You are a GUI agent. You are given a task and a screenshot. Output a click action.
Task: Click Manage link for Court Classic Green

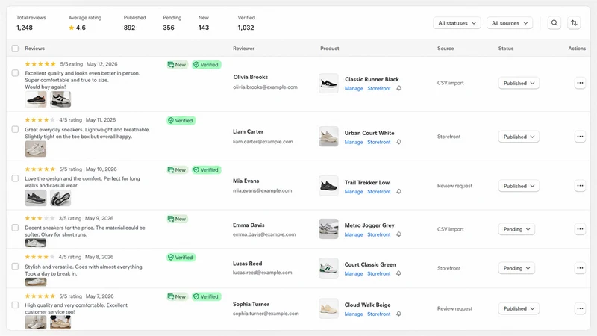[x=354, y=273]
